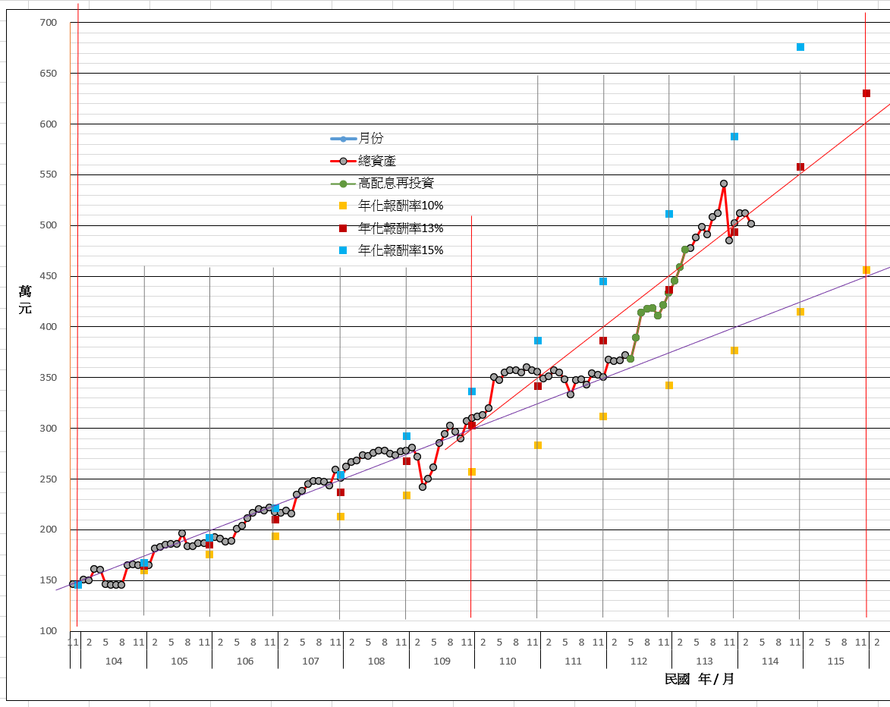
Task: Select the 萬元 vertical axis title
Action: (25, 300)
